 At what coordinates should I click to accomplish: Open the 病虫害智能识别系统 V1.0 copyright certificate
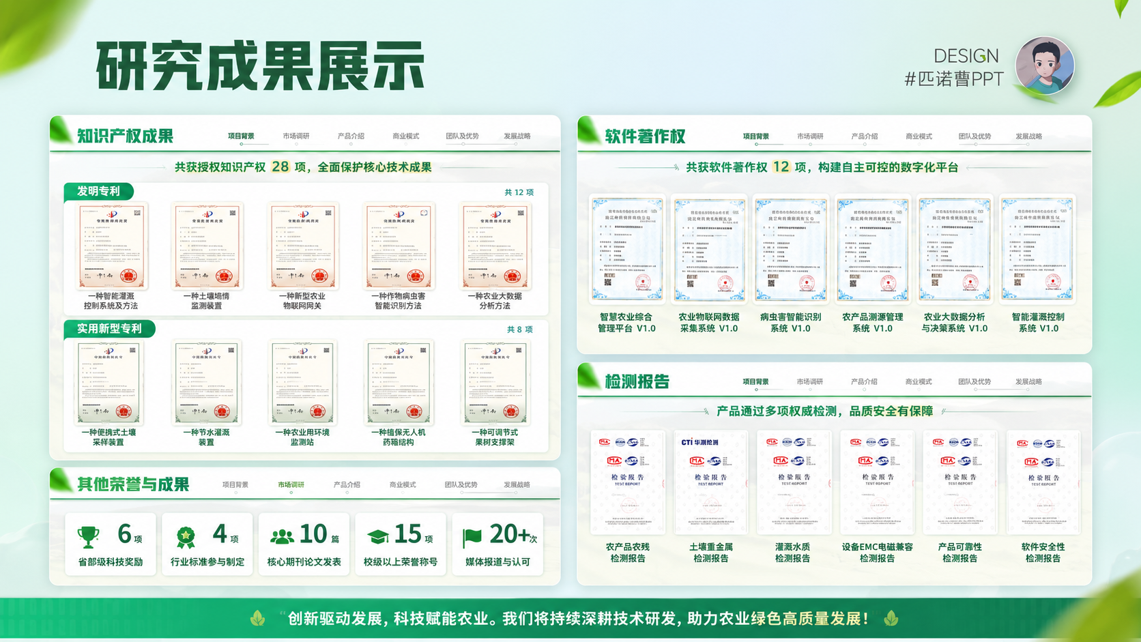point(791,249)
